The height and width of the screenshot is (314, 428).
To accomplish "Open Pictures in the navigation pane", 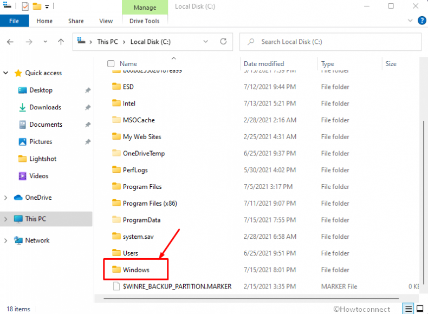I will (x=41, y=142).
